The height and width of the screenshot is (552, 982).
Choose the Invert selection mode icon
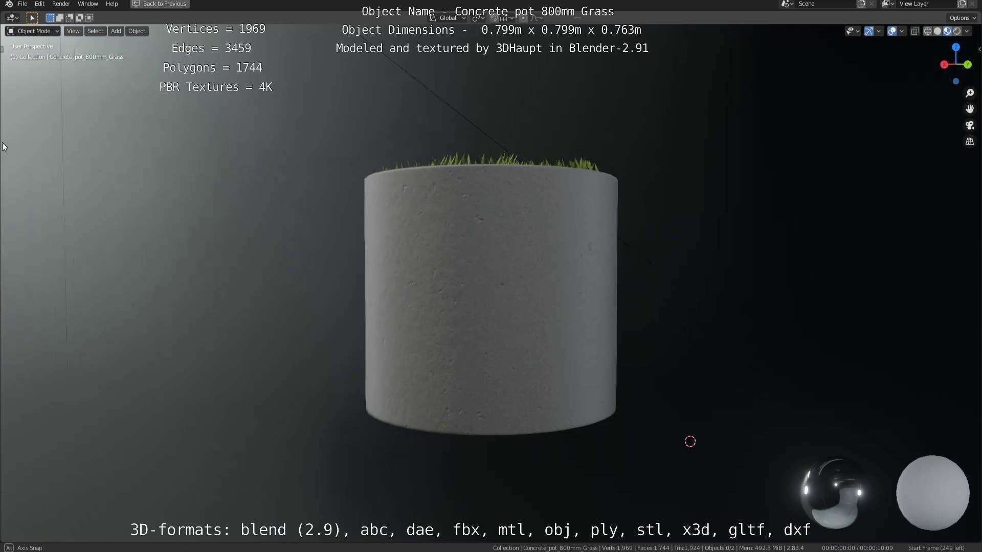click(79, 18)
